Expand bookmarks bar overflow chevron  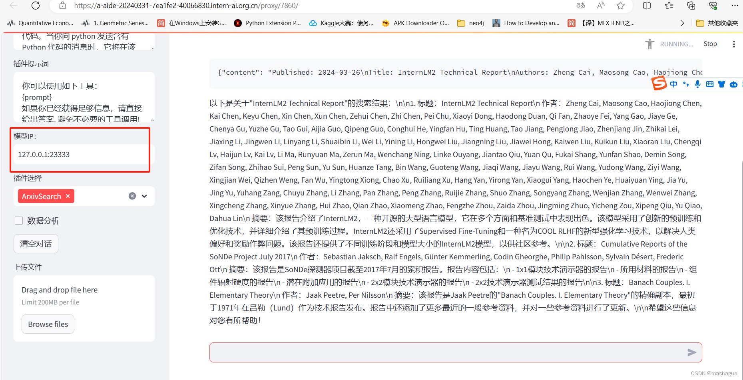[x=682, y=23]
